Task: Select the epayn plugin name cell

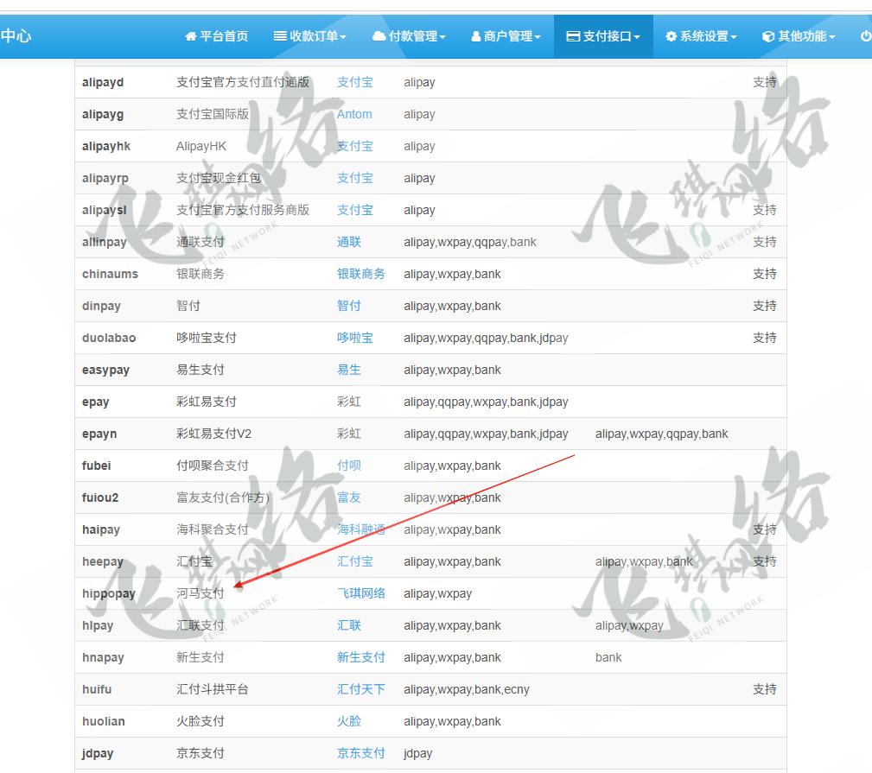Action: pos(99,434)
